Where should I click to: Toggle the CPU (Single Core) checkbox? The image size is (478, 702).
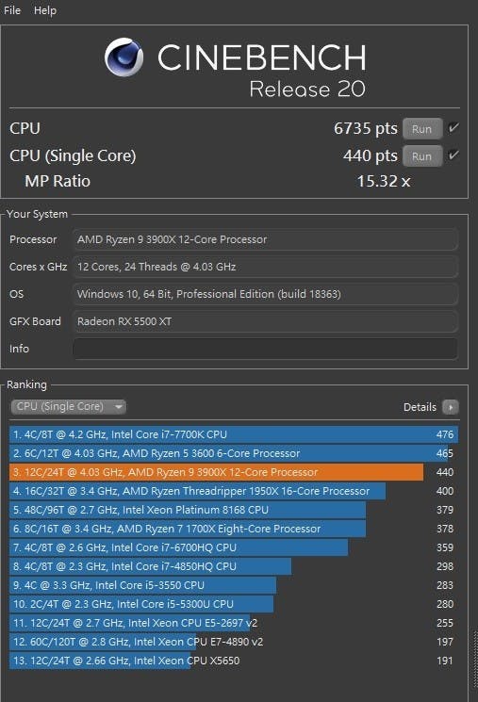click(453, 155)
